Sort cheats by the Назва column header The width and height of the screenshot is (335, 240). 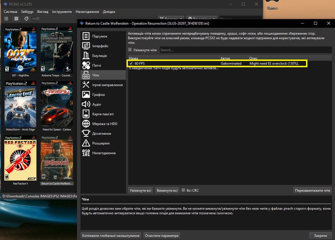[174, 58]
